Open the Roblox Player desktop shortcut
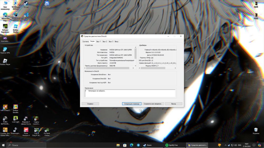This screenshot has width=264, height=148. click(x=5, y=62)
